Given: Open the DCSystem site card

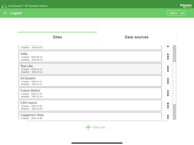Looking at the screenshot, I should 90,81.
